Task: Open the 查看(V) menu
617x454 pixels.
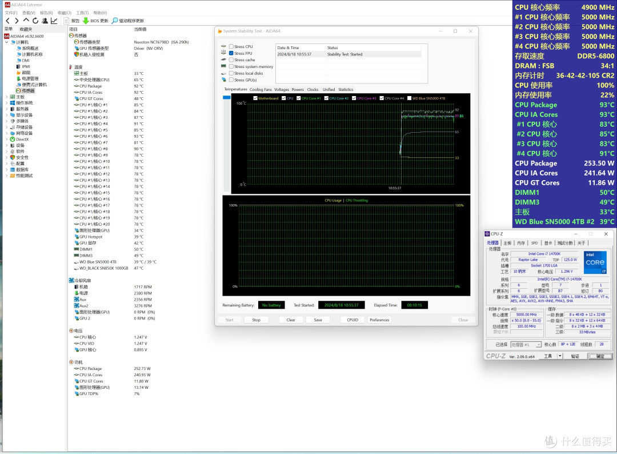Action: tap(29, 13)
